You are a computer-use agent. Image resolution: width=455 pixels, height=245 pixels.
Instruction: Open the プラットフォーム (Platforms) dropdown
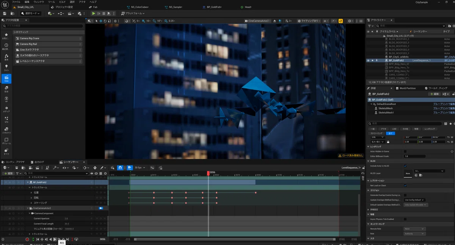point(134,14)
